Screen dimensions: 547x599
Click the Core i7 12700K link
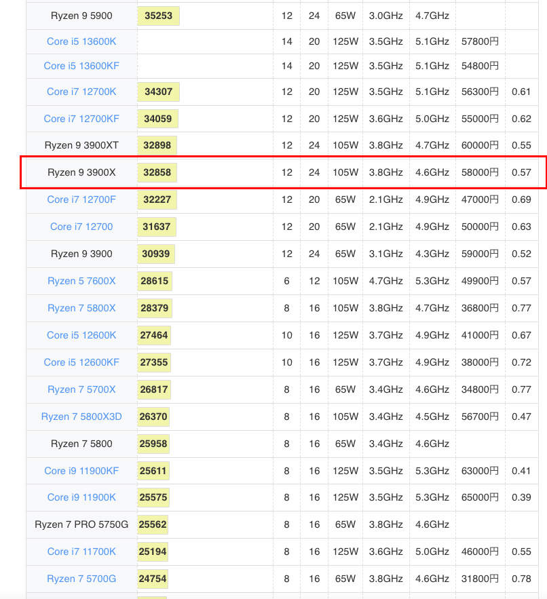(x=81, y=92)
